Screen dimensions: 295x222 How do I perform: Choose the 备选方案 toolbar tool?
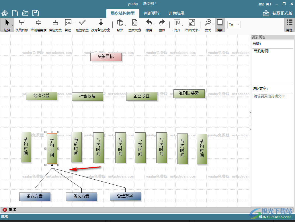[55, 25]
